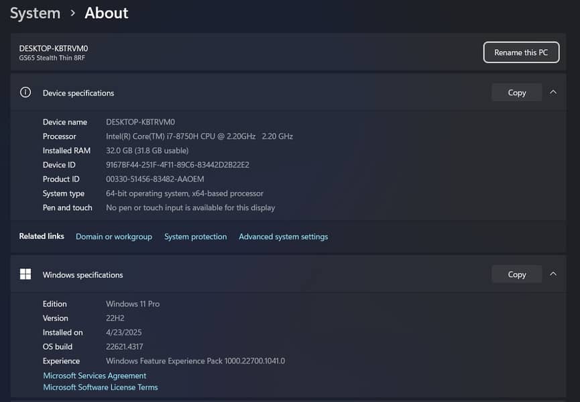Copy the Windows specifications
Image resolution: width=580 pixels, height=402 pixels.
point(516,274)
